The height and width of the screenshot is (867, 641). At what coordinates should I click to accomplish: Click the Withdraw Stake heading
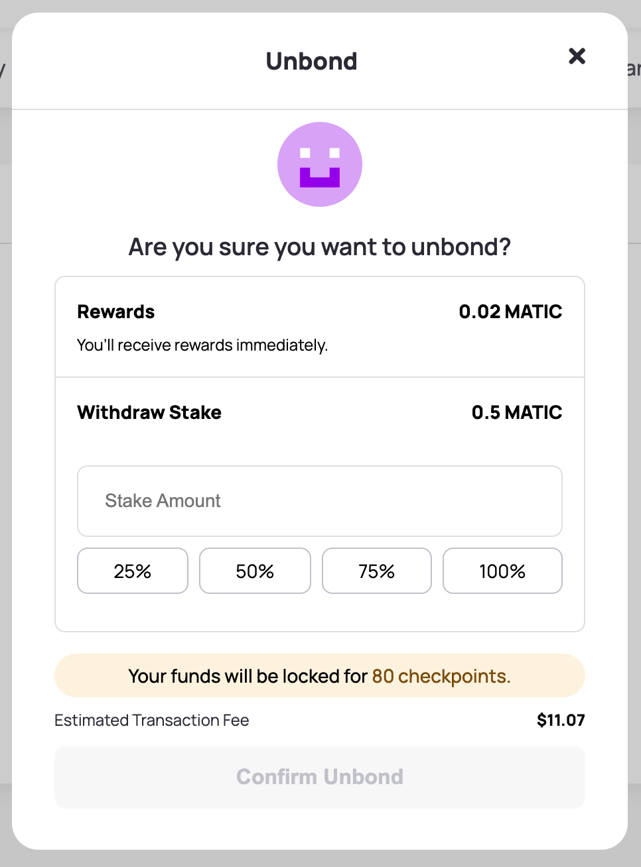tap(149, 412)
